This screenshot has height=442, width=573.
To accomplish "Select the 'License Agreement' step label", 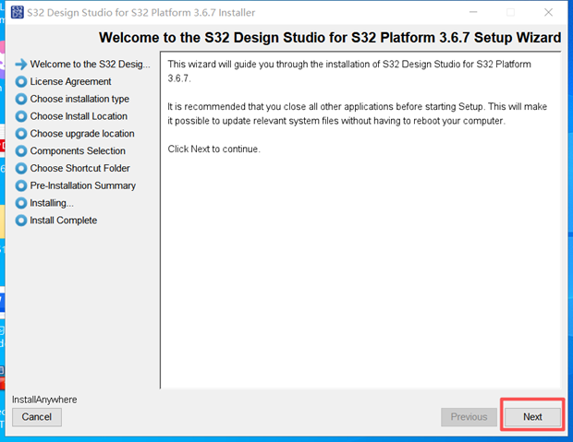I will tap(70, 81).
